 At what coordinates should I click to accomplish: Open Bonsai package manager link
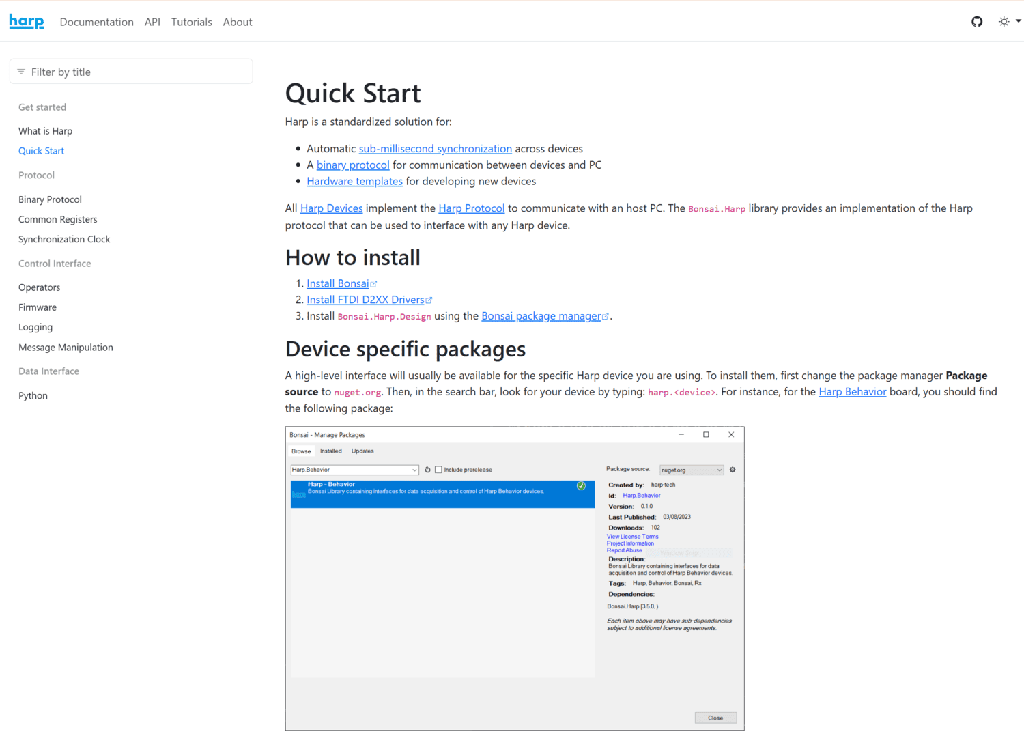coord(545,316)
